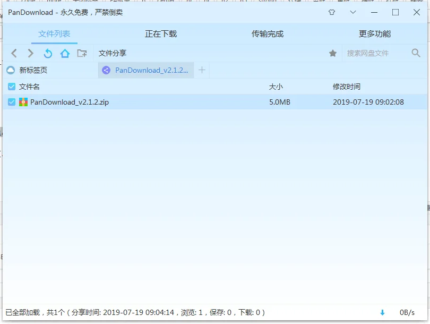This screenshot has height=324, width=430.
Task: Open 更多功能 tab
Action: (x=375, y=34)
